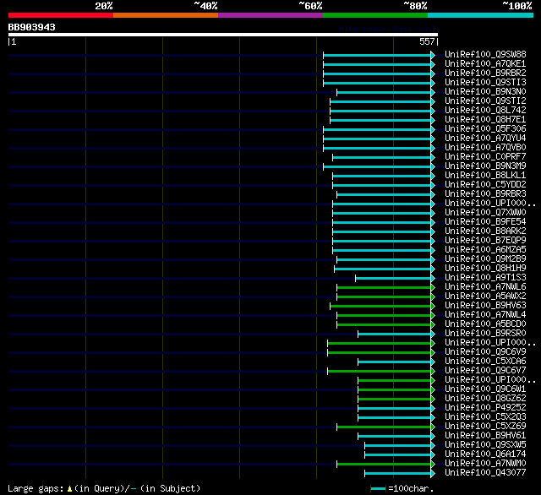Click the green arrowhead of UniRef100_A7NWM0 bar
541x495 pixels.
coord(433,465)
